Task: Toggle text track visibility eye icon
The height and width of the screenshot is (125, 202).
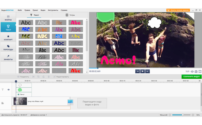Action: click(9, 90)
